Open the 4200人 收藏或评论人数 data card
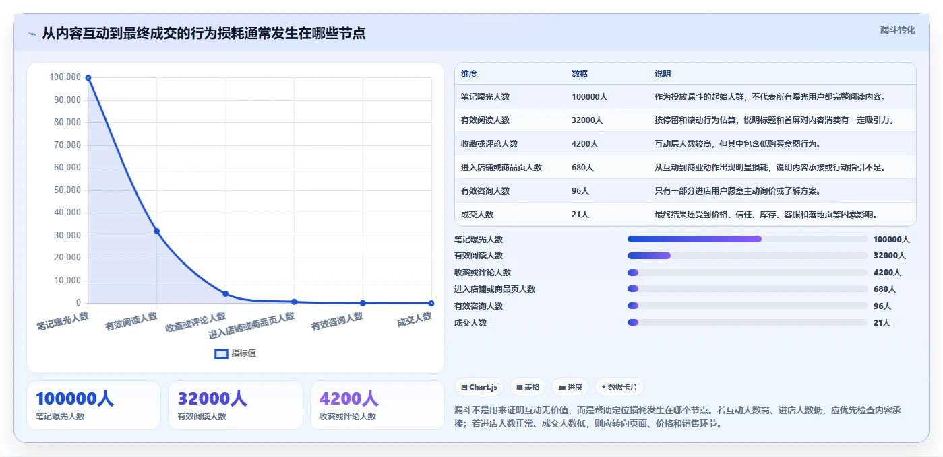This screenshot has height=457, width=943. [377, 405]
